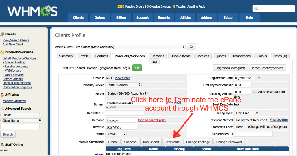Click the Go button beside Active Client
This screenshot has height=156, width=297.
click(191, 47)
